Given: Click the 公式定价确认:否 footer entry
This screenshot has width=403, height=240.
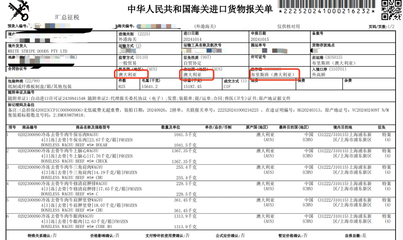Looking at the screenshot, I should point(230,236).
